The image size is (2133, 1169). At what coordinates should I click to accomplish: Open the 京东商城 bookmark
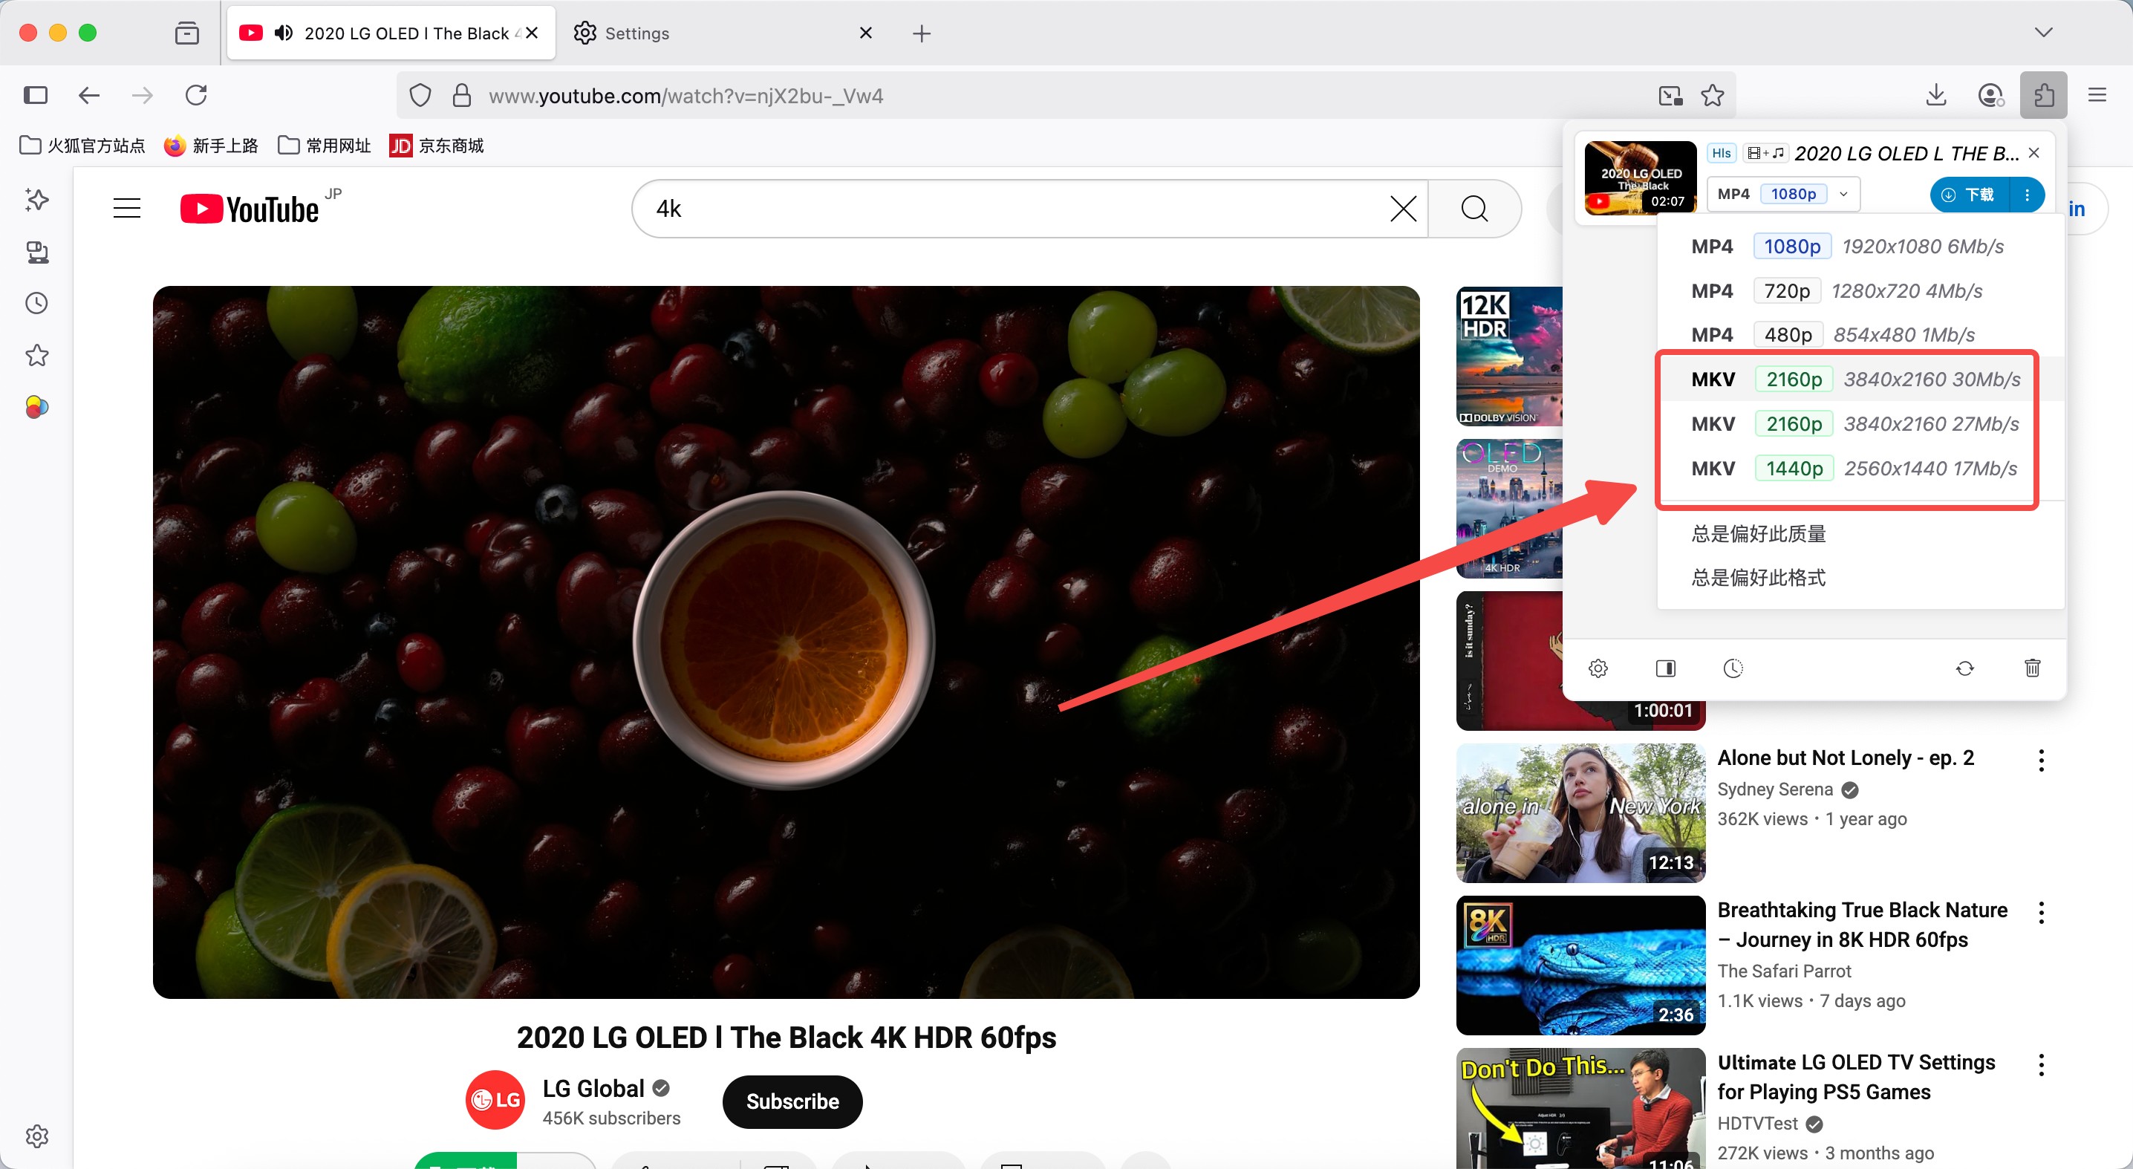tap(437, 146)
